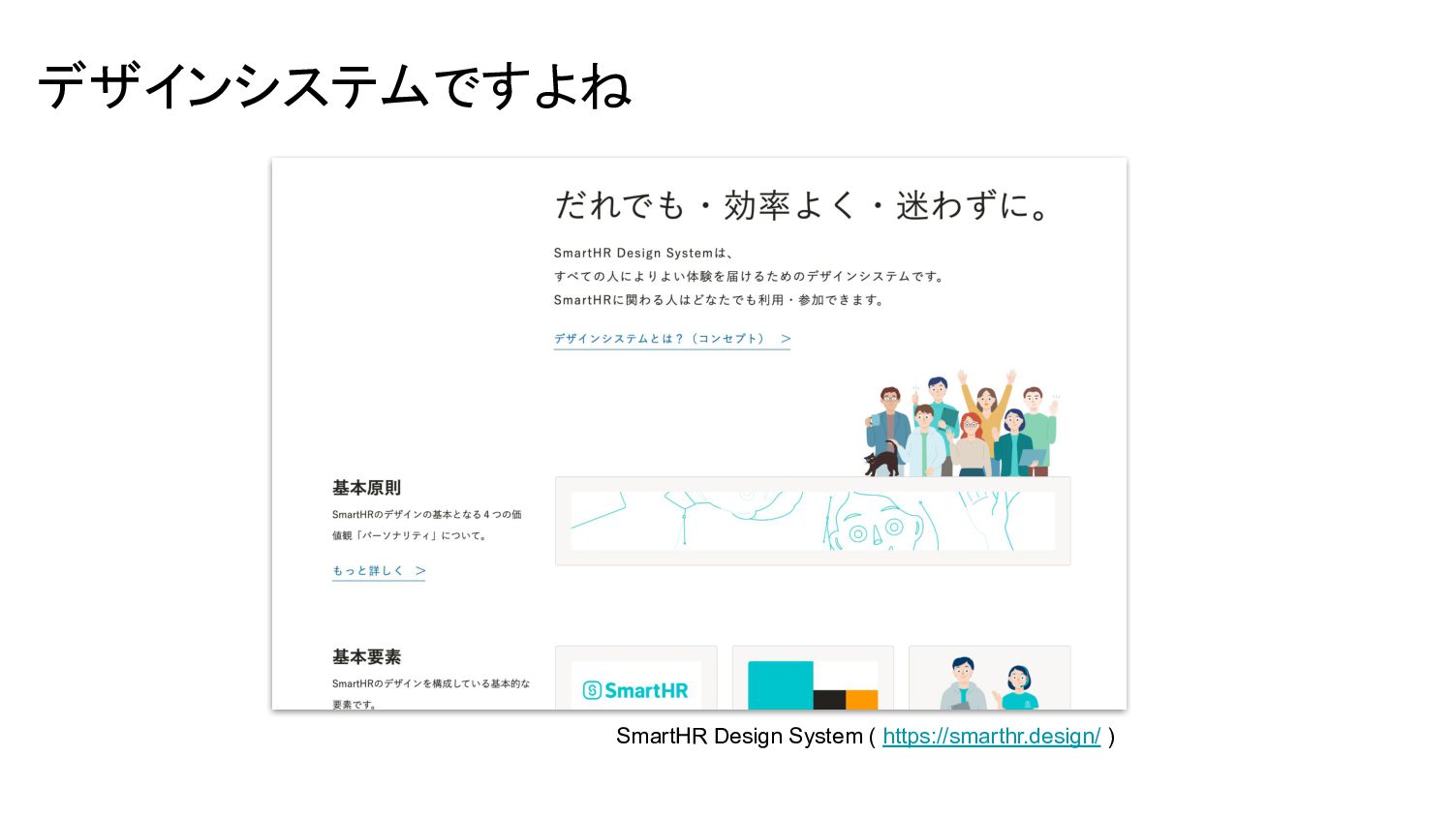
Task: Click the もっと詳しく link under 基本原則
Action: (379, 571)
